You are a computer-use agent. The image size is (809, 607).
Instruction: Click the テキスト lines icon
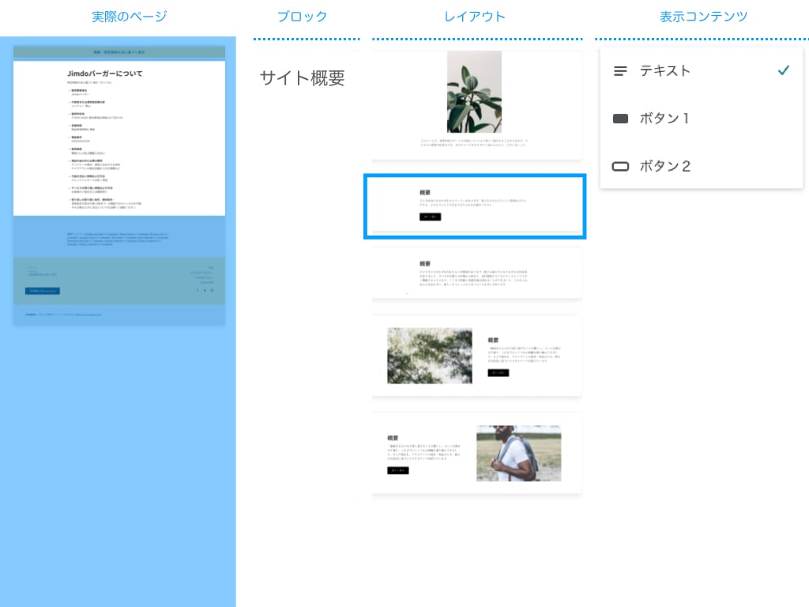[620, 71]
